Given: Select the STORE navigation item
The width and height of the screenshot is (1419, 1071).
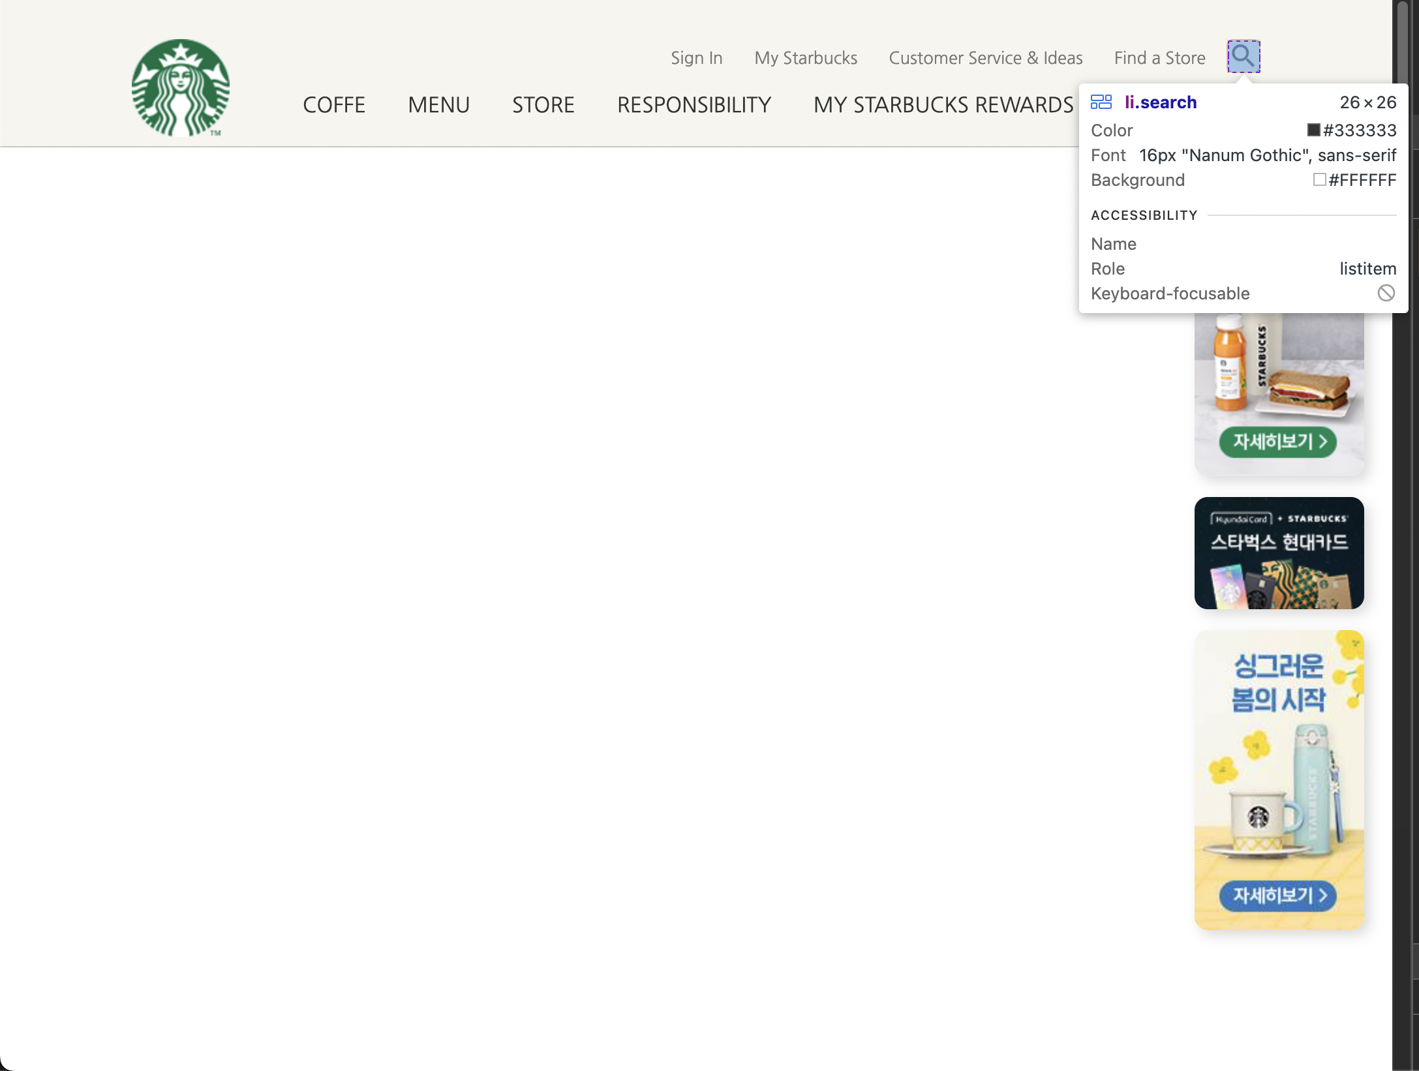Looking at the screenshot, I should (x=543, y=105).
